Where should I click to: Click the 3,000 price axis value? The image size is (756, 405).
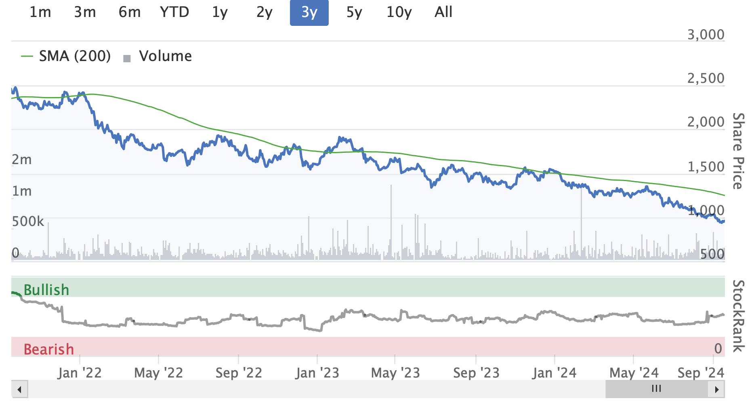click(x=706, y=35)
